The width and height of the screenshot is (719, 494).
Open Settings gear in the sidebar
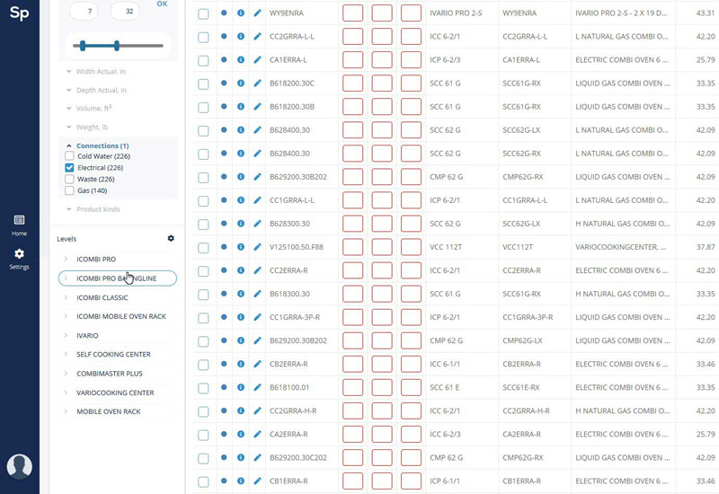19,259
